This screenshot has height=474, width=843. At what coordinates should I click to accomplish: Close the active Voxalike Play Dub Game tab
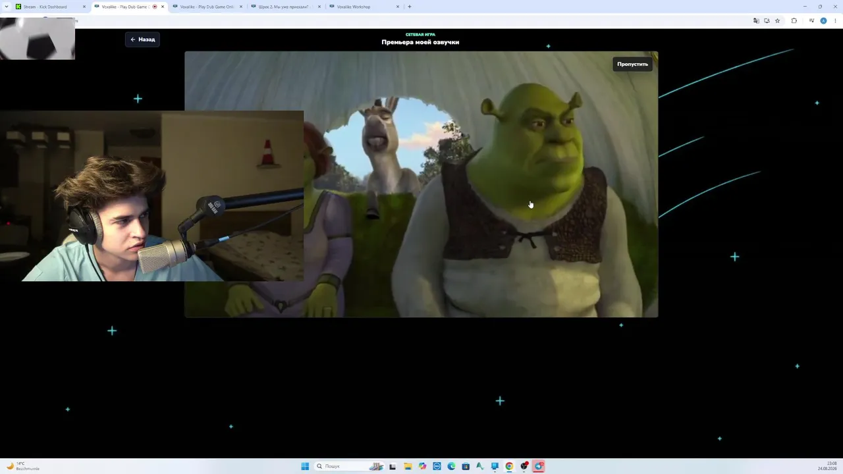163,7
